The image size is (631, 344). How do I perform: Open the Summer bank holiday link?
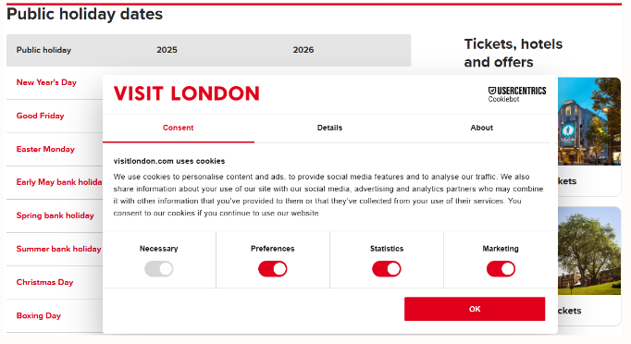pos(59,249)
